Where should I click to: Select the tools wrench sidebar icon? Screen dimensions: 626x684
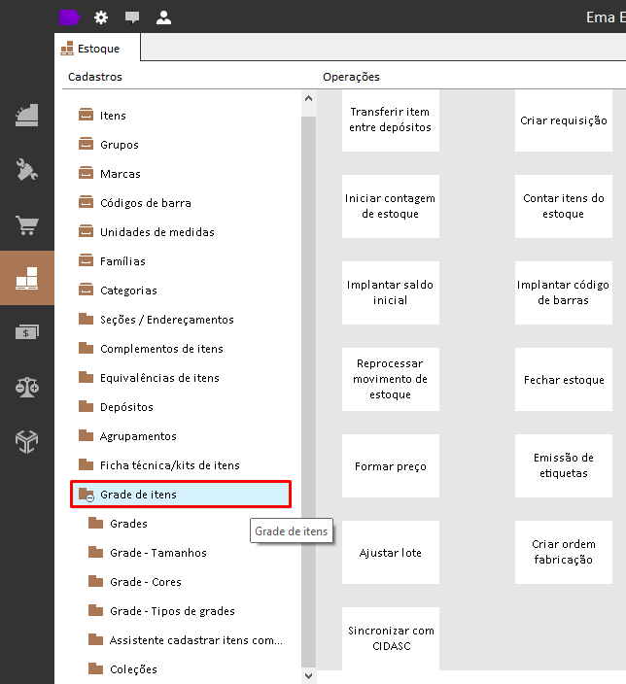[27, 170]
